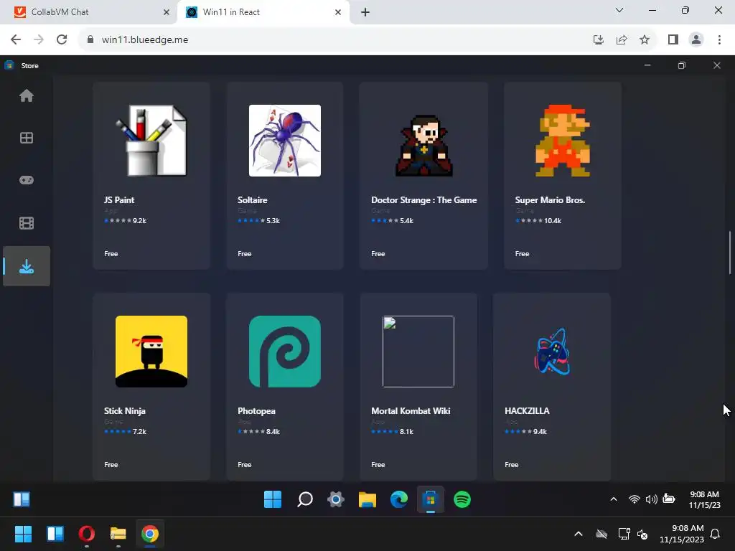Open Opera from the host taskbar
735x551 pixels.
click(x=87, y=534)
